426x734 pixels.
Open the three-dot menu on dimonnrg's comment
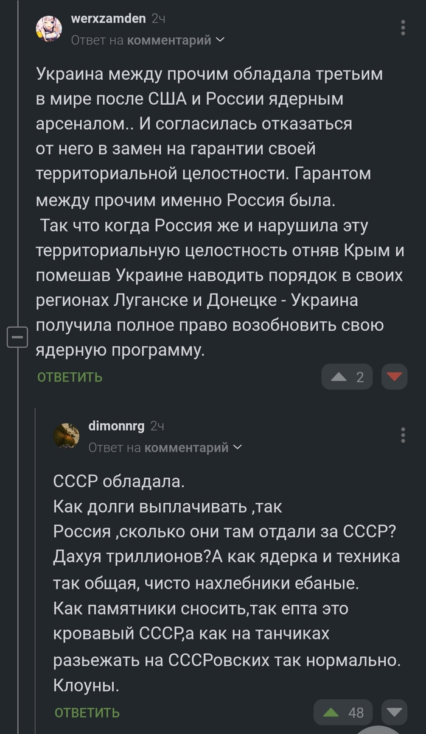point(403,435)
